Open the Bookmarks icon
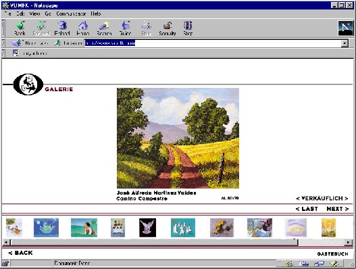Viewport: 356px width, 269px height. pyautogui.click(x=17, y=43)
